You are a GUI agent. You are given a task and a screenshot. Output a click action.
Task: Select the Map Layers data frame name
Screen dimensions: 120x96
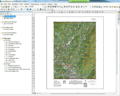point(7,38)
